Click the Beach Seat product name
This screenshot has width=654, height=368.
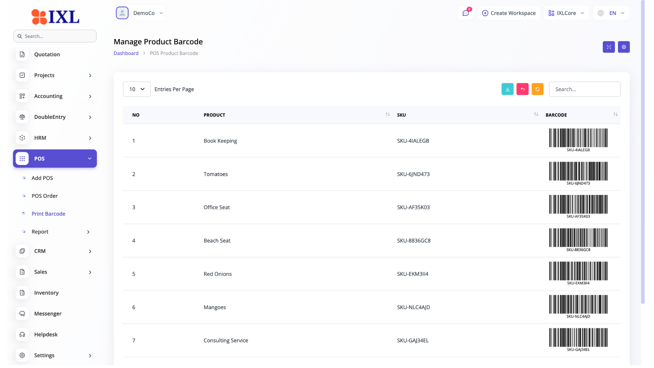point(217,241)
